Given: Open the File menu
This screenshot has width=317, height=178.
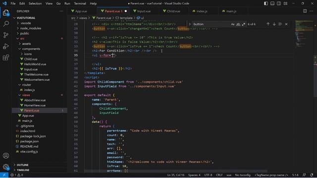Looking at the screenshot, I should (x=13, y=3).
